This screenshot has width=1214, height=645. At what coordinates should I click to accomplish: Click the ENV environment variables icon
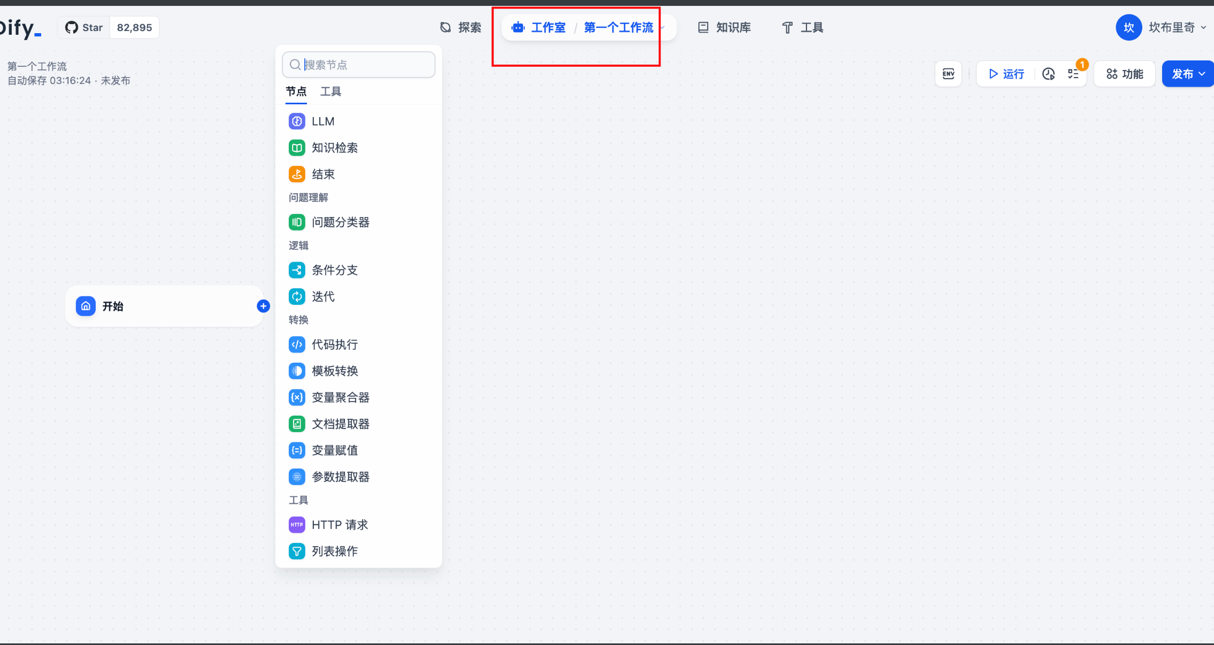(948, 74)
